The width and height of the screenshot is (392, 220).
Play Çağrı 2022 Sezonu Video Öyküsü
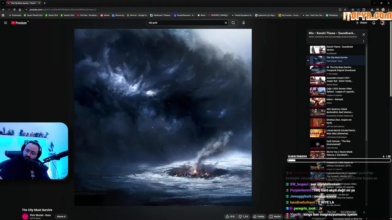(336, 91)
